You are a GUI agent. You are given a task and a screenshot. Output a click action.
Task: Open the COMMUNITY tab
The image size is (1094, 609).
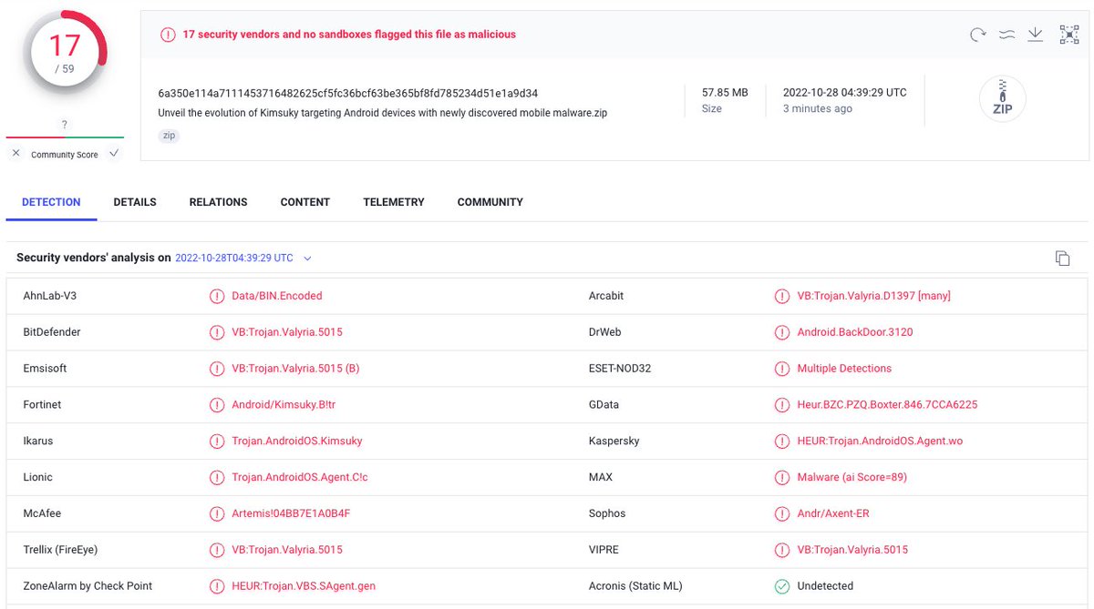490,202
